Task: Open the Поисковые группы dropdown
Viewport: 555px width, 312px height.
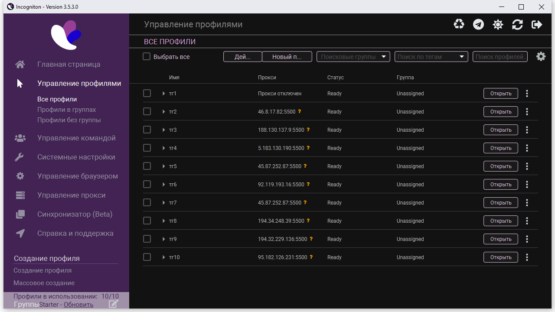Action: (x=353, y=57)
